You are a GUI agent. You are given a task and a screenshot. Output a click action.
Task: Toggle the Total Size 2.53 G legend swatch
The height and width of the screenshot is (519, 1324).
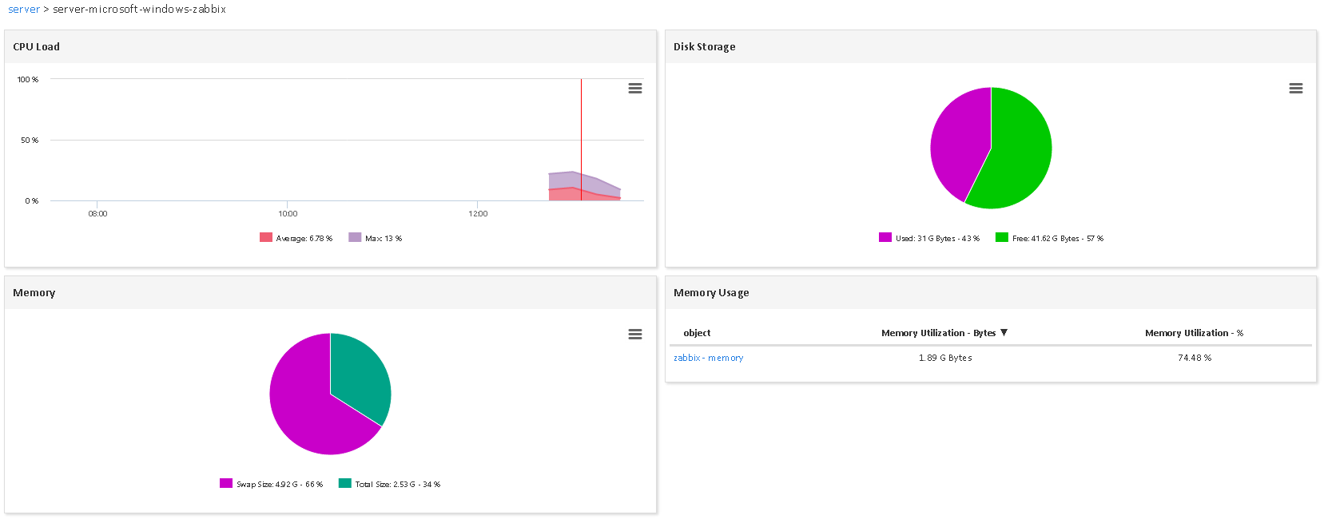coord(345,483)
